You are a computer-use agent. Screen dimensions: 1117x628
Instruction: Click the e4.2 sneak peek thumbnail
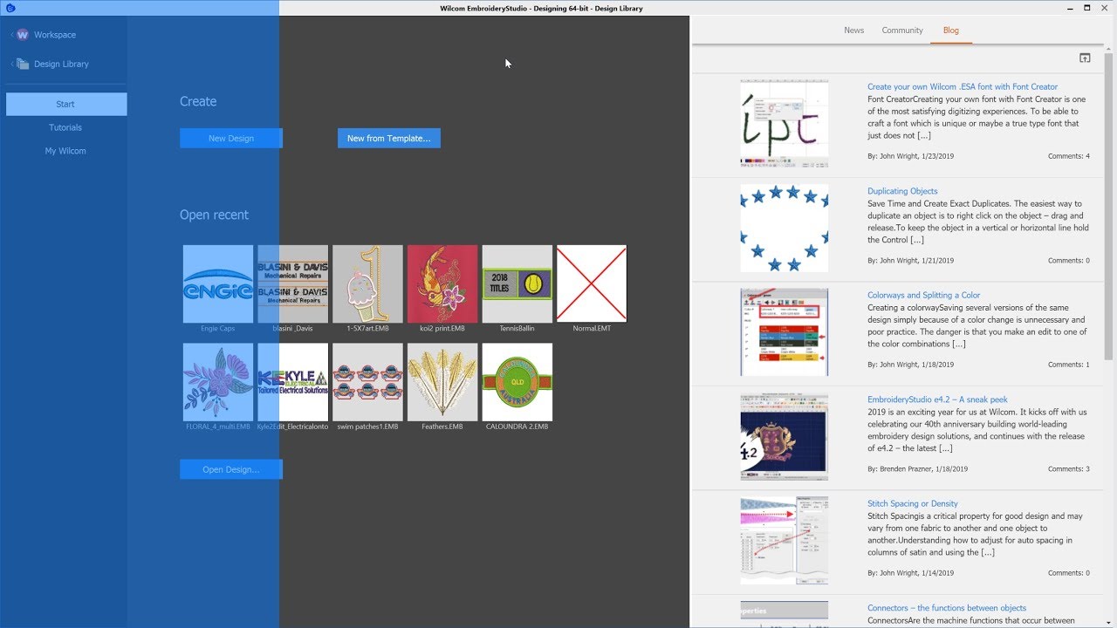[785, 436]
